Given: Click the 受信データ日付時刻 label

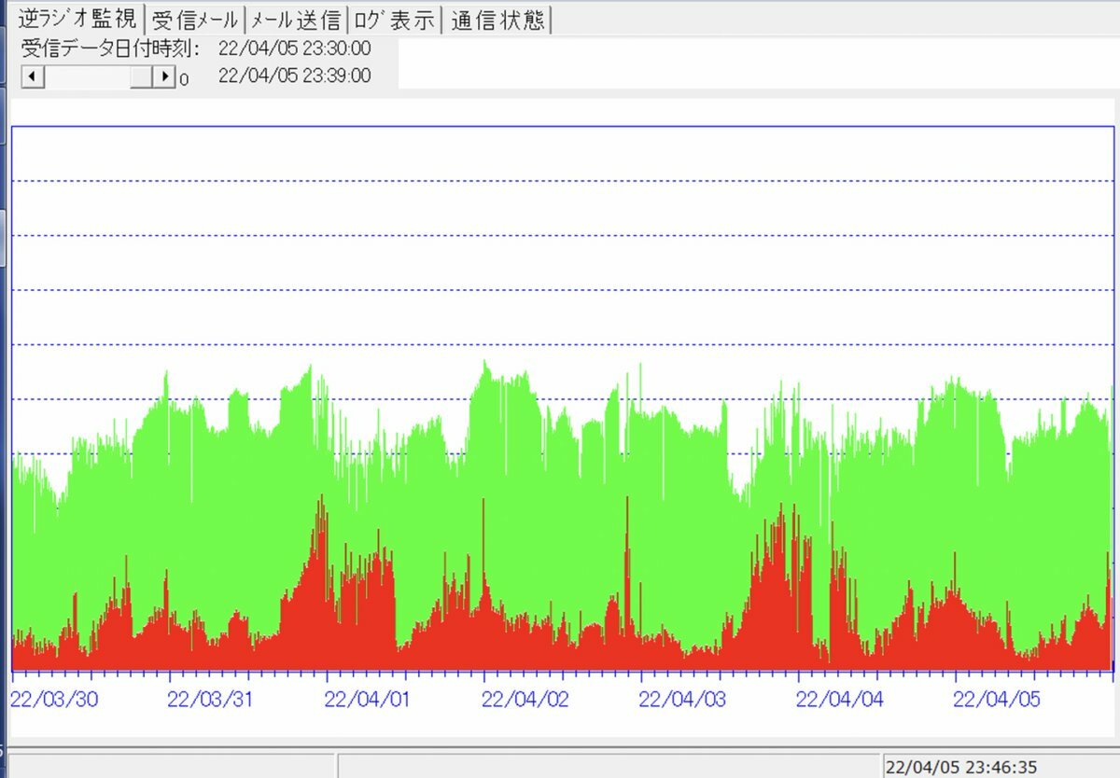Looking at the screenshot, I should [110, 49].
